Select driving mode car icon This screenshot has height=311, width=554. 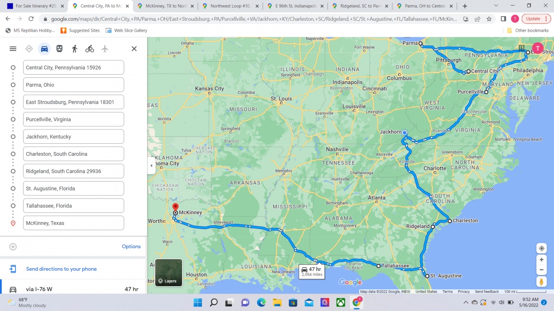pyautogui.click(x=44, y=49)
